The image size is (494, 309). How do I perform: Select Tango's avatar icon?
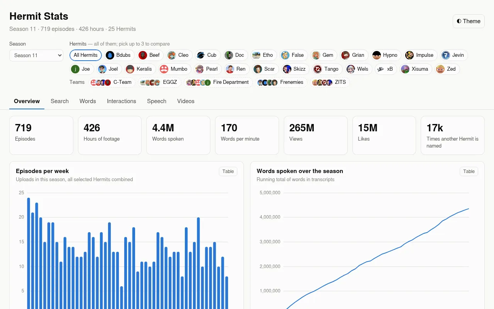point(318,69)
